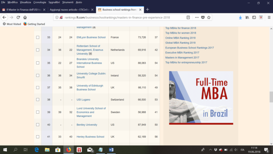The image size is (273, 154).
Task: Check University of Edinburgh Business School box
Action: (37, 88)
